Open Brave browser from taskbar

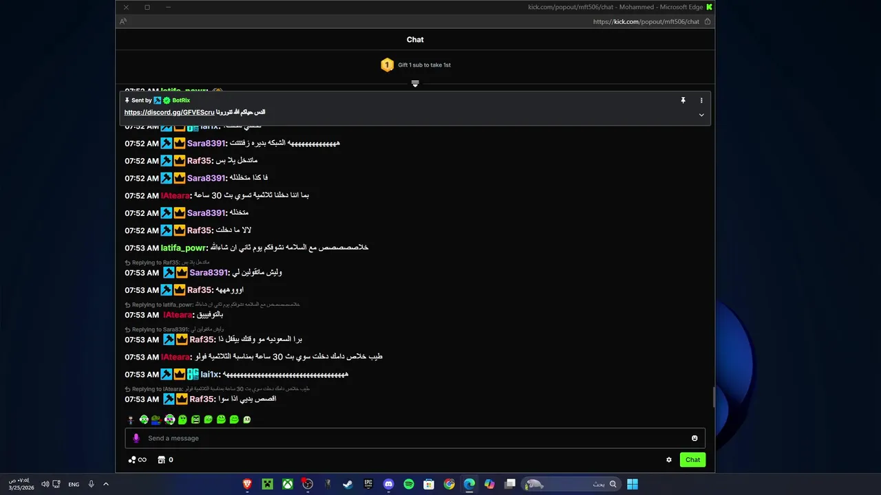247,484
